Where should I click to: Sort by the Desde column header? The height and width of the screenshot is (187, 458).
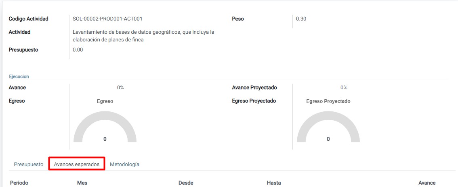pos(186,183)
